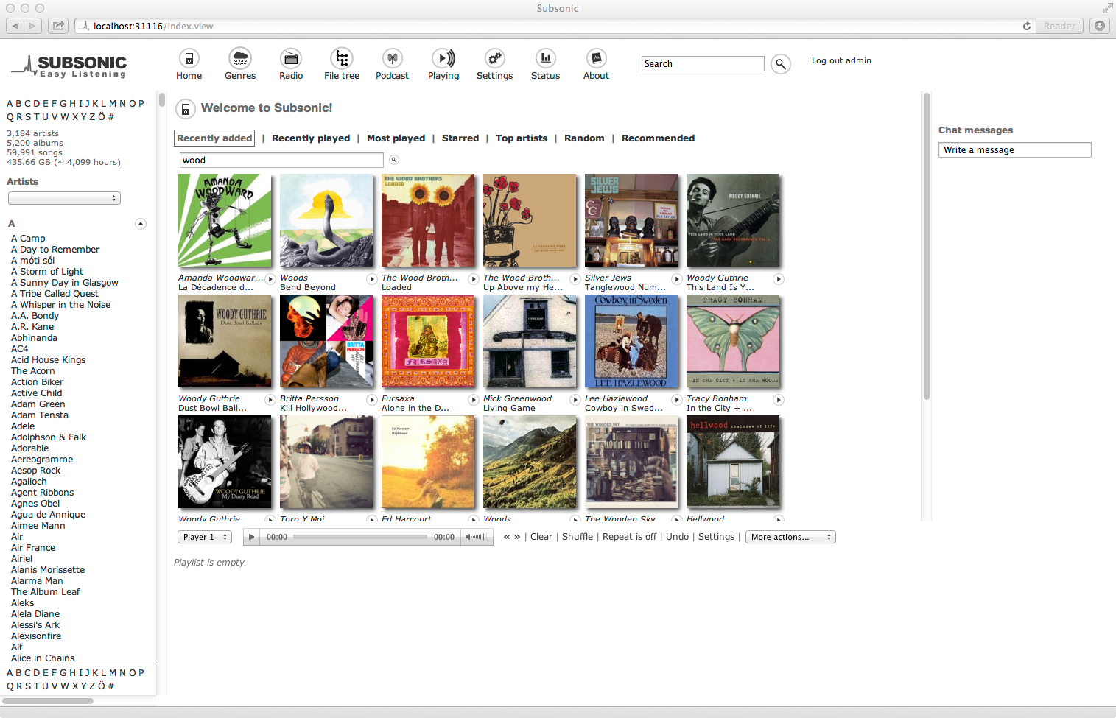Screen dimensions: 1116x718
Task: Open the About icon
Action: pos(596,58)
